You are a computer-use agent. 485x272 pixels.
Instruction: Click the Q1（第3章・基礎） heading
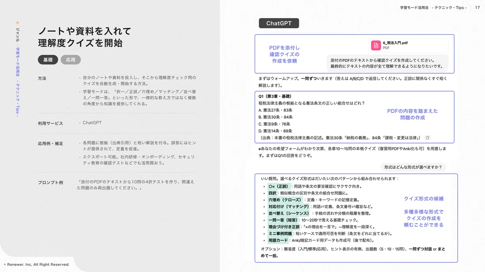click(x=275, y=96)
